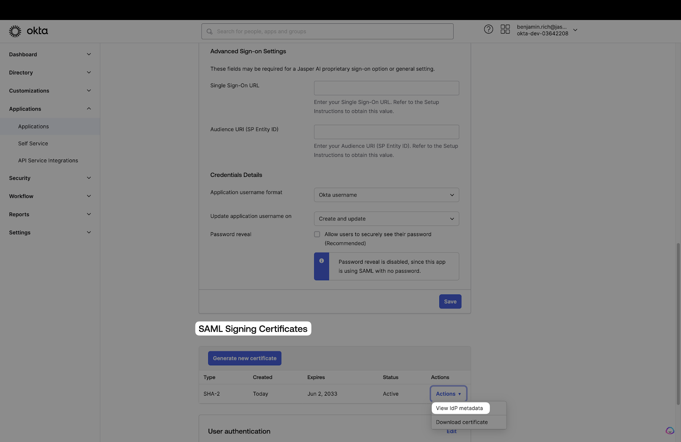
Task: Click the Okta logo
Action: pyautogui.click(x=28, y=31)
